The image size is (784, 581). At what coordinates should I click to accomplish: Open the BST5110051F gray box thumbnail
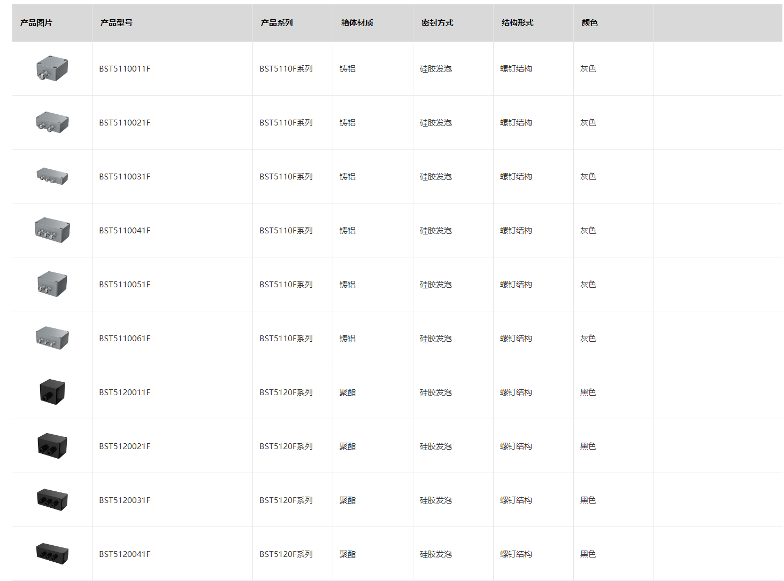tap(52, 284)
